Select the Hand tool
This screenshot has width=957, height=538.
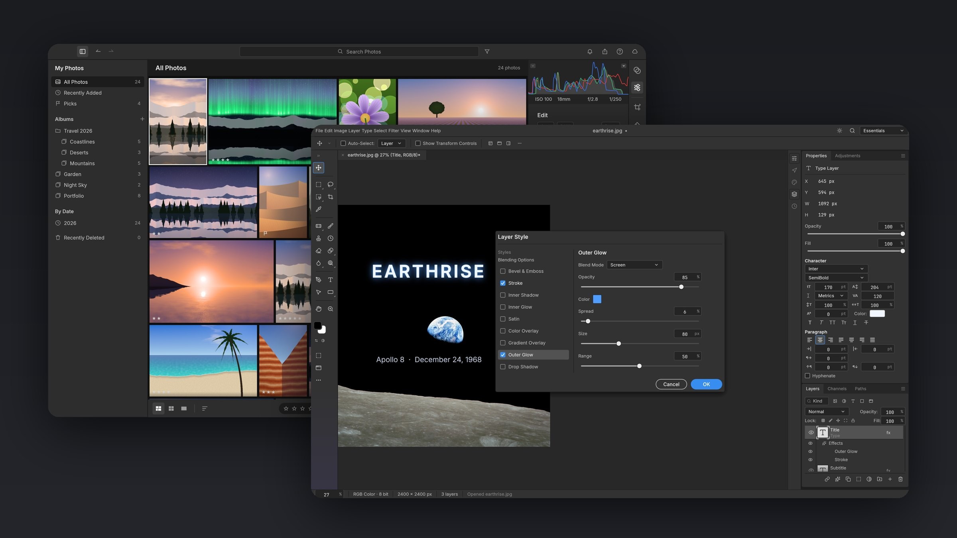pos(318,309)
